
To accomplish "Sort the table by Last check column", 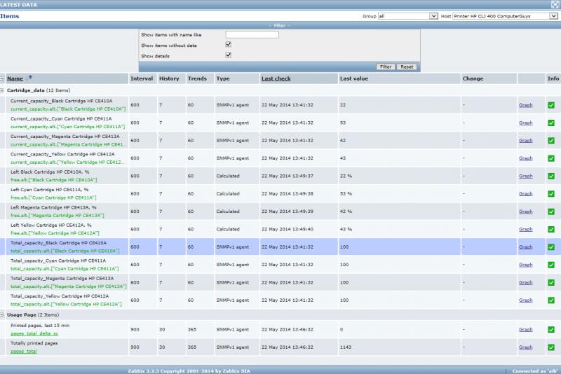I will 276,78.
